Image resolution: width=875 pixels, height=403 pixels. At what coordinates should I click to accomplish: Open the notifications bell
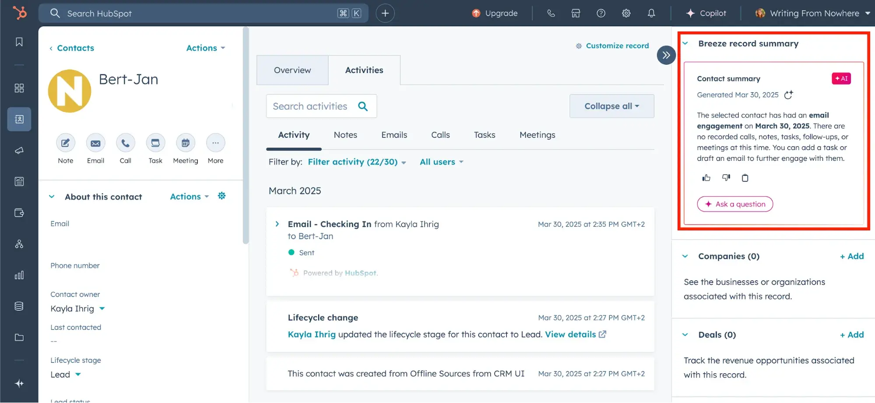651,14
